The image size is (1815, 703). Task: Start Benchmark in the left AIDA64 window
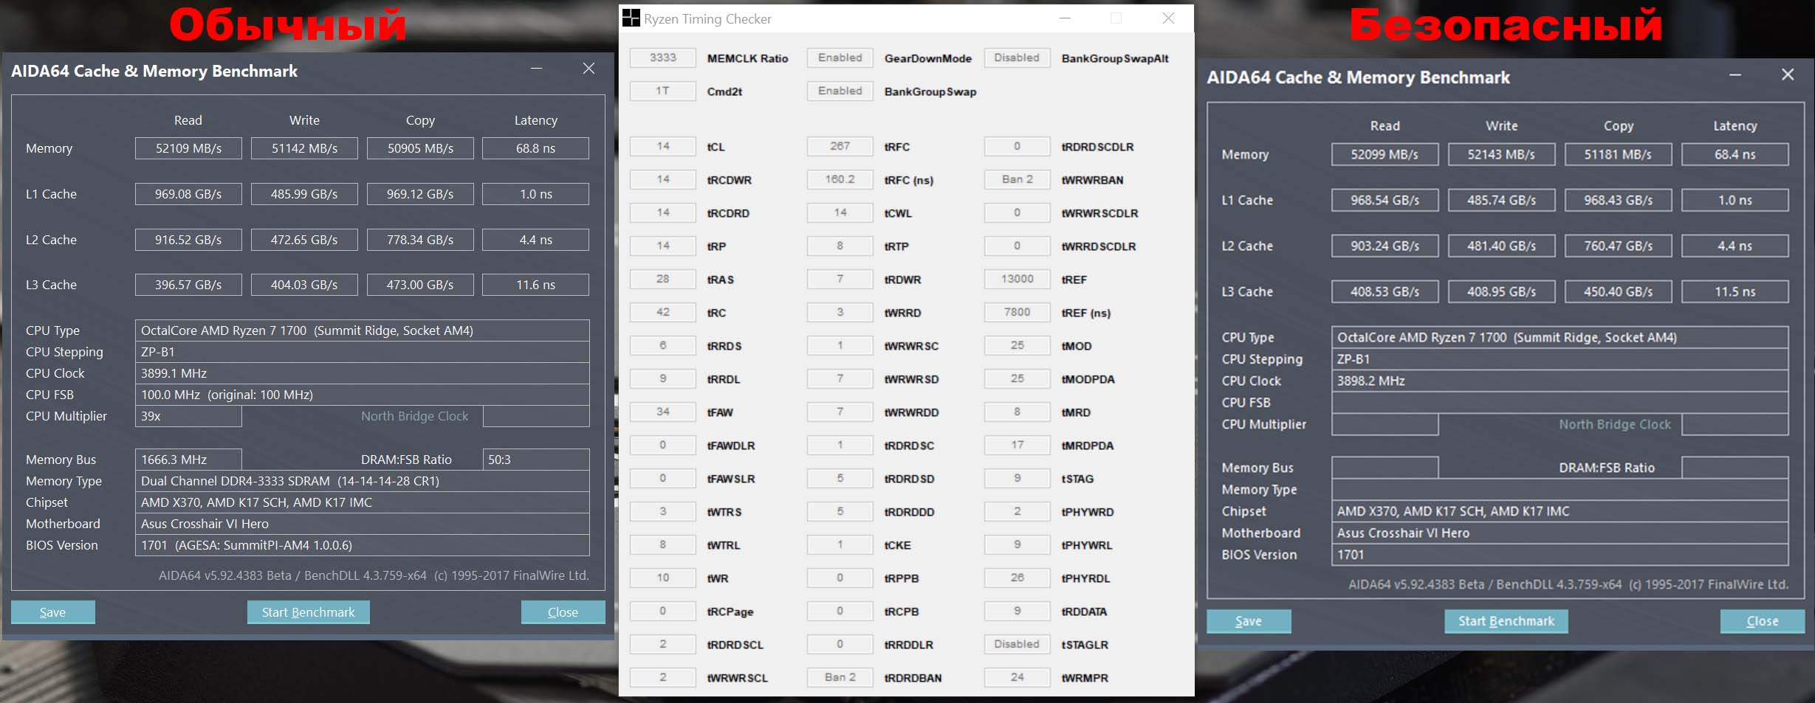308,612
